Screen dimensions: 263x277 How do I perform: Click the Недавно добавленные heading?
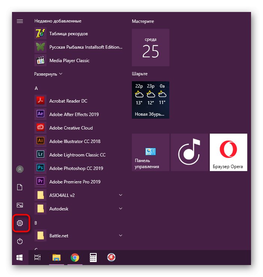tap(58, 21)
